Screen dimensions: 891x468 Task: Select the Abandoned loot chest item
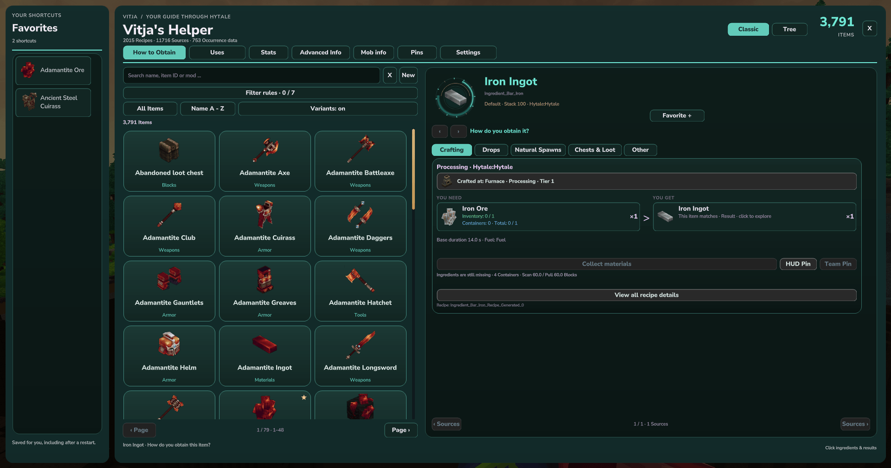coord(169,161)
